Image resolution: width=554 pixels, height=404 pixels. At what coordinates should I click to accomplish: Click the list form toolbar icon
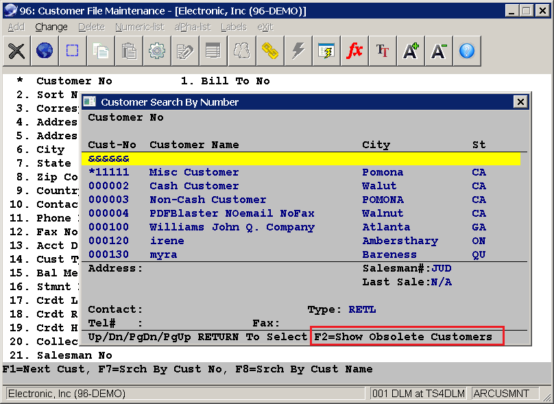tap(213, 51)
